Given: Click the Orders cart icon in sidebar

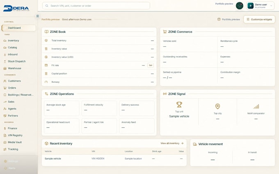Looking at the screenshot, I should tap(5, 88).
